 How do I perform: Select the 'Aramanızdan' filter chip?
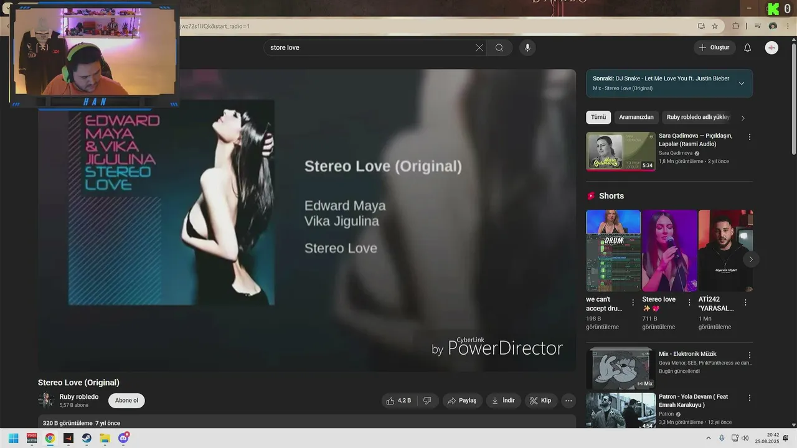pos(636,117)
